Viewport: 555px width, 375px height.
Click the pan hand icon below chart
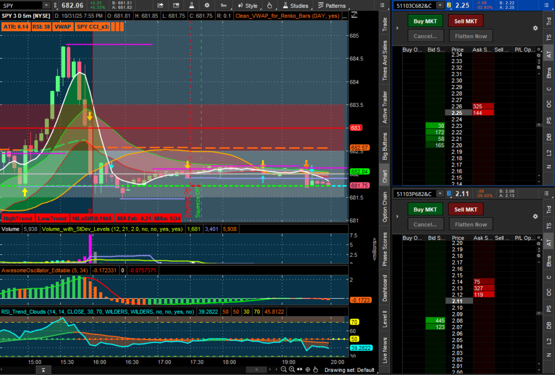(315, 369)
